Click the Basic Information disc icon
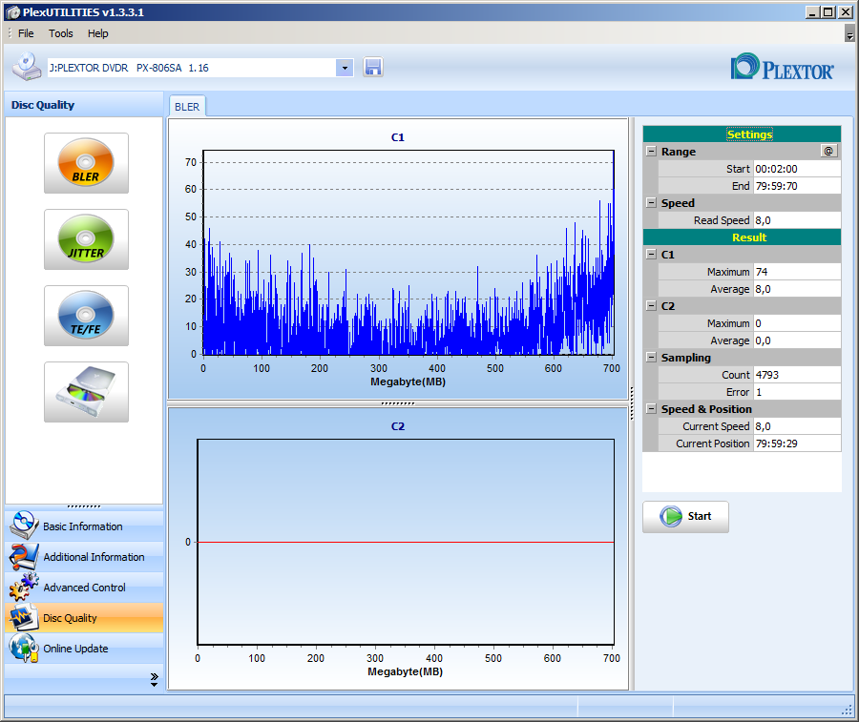Viewport: 859px width, 722px height. coord(23,526)
